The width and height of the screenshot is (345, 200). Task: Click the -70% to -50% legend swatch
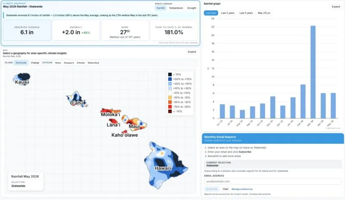coord(170,107)
